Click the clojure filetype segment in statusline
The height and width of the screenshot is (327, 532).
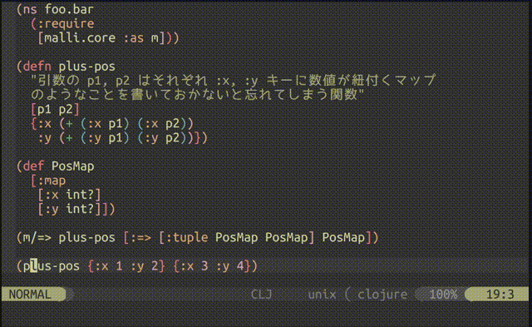click(x=382, y=295)
